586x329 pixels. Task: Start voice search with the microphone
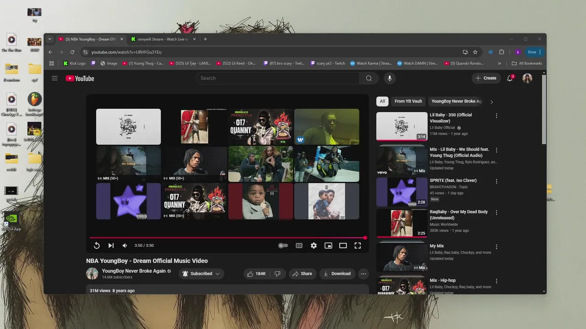click(390, 78)
